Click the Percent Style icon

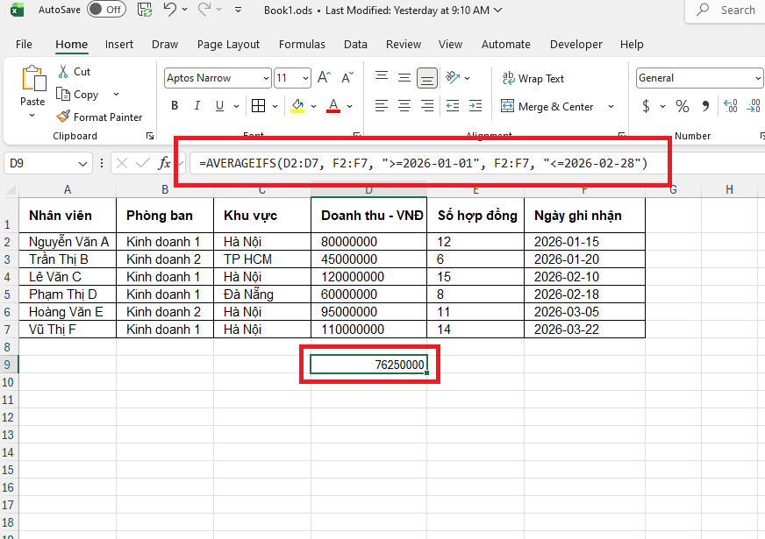682,106
